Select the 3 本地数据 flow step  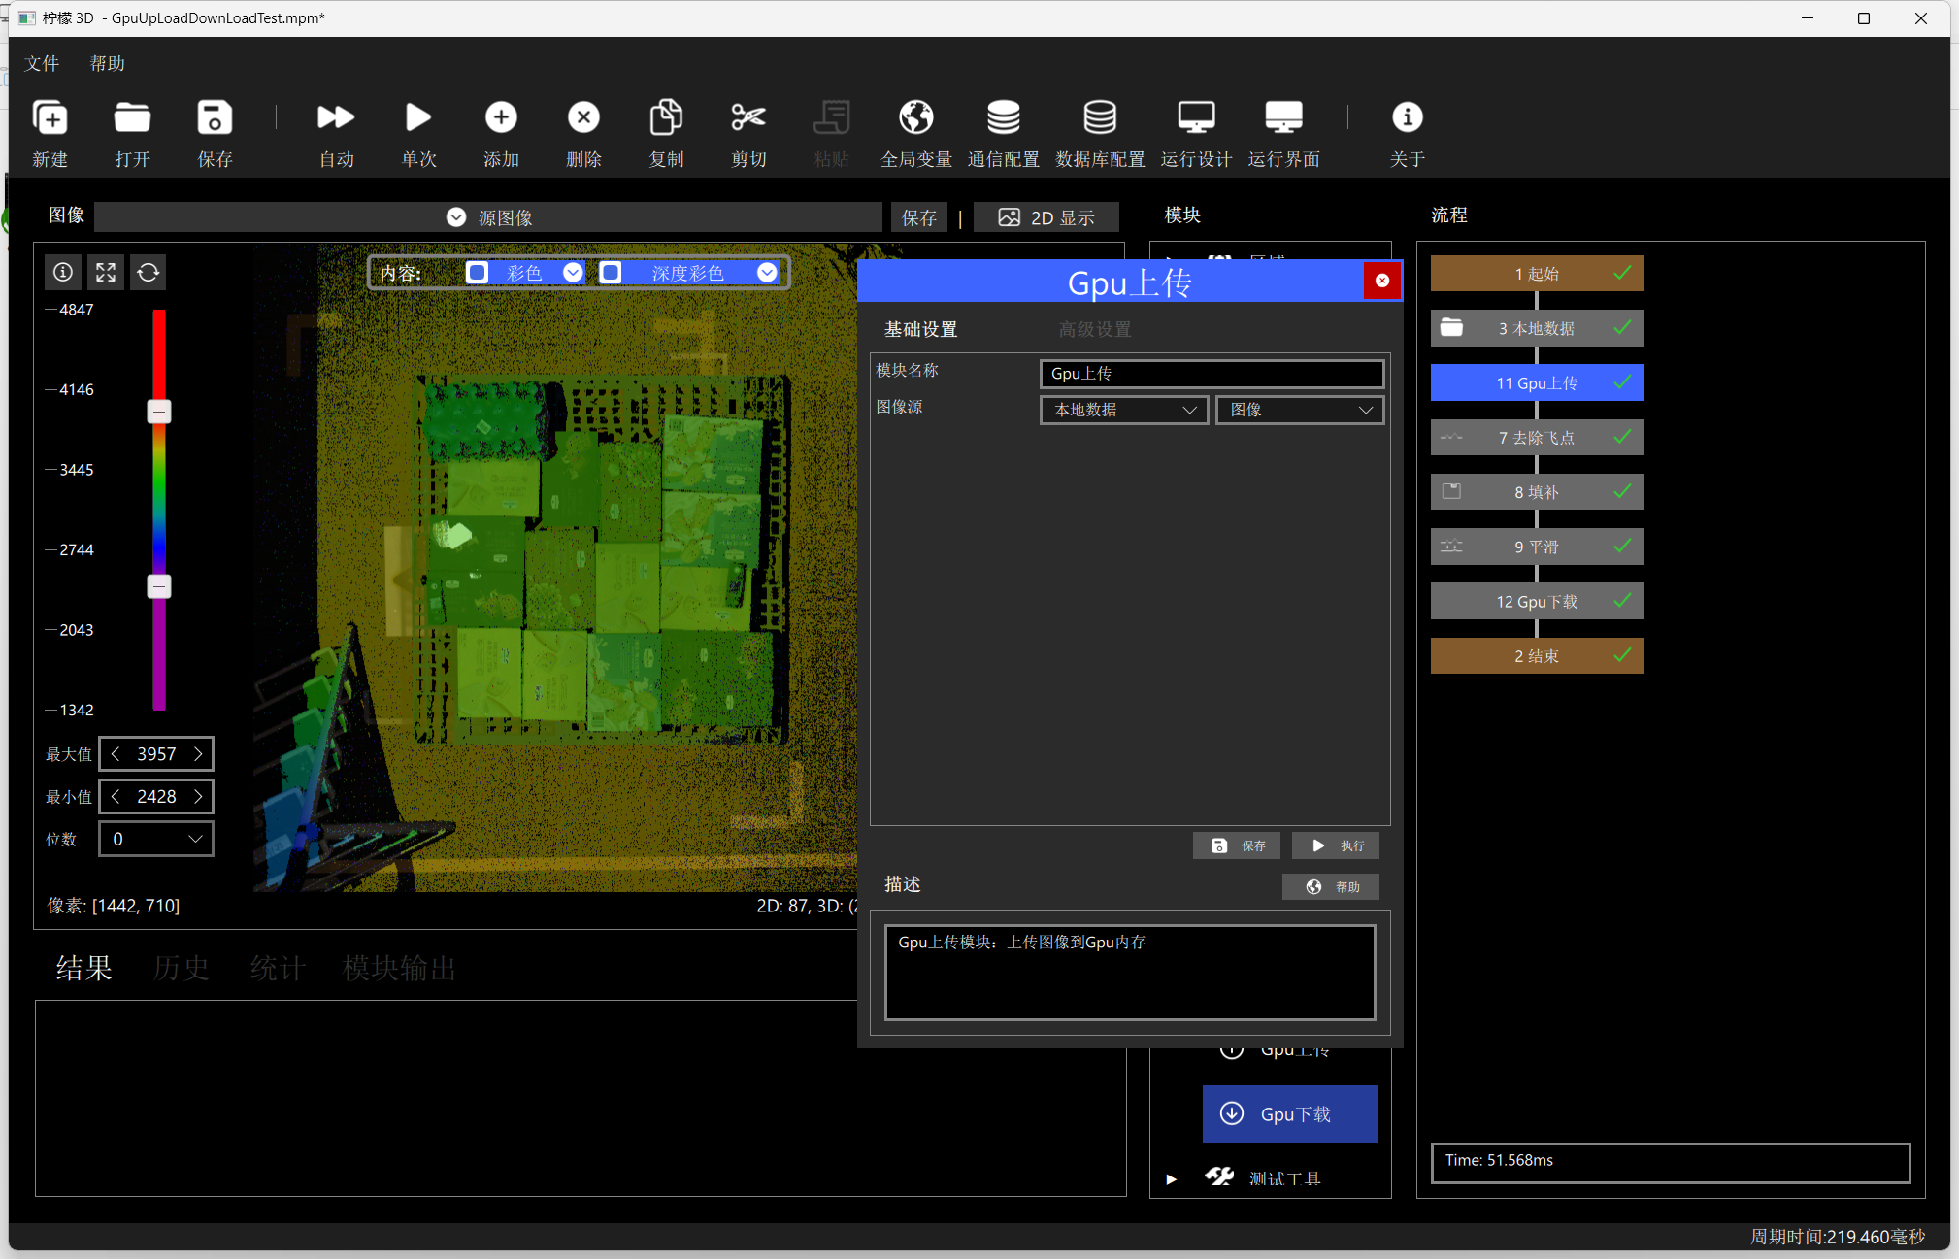1537,328
